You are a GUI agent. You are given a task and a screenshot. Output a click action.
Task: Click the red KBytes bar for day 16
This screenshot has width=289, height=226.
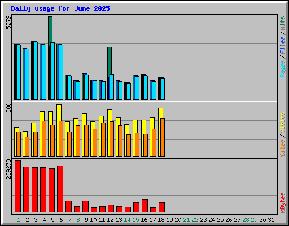tap(144, 206)
